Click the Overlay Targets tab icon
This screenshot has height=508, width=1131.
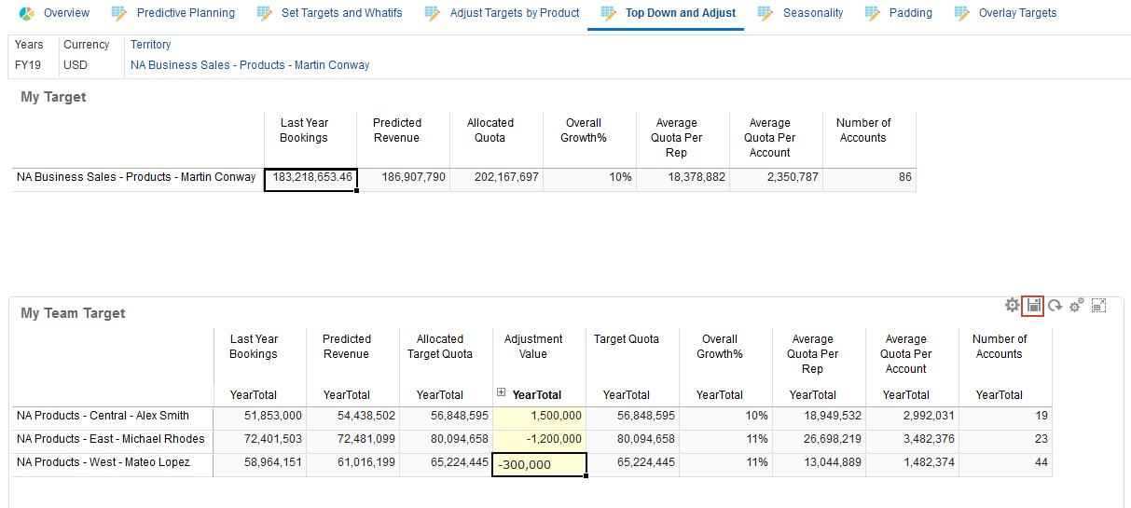962,13
